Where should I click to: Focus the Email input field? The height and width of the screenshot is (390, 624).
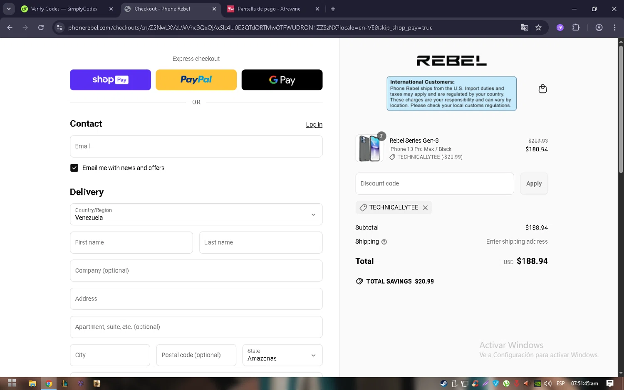[x=196, y=146]
